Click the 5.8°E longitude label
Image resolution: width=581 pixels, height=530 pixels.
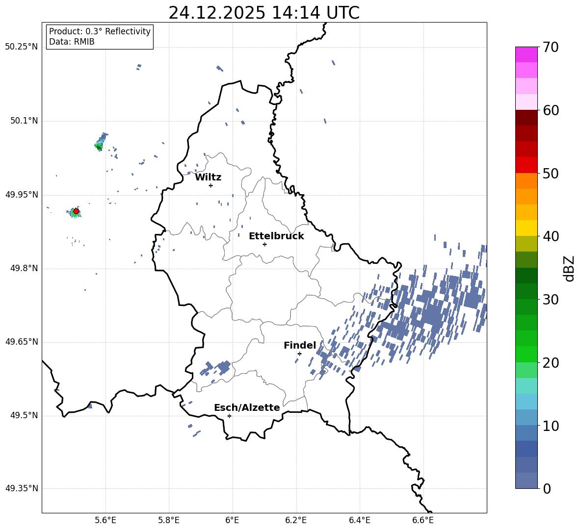pos(169,520)
